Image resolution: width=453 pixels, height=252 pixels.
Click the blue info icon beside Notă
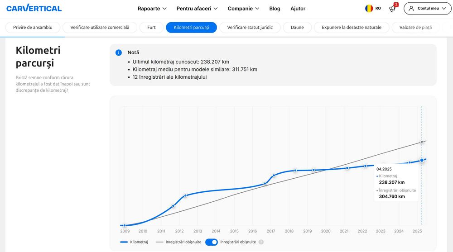[119, 52]
